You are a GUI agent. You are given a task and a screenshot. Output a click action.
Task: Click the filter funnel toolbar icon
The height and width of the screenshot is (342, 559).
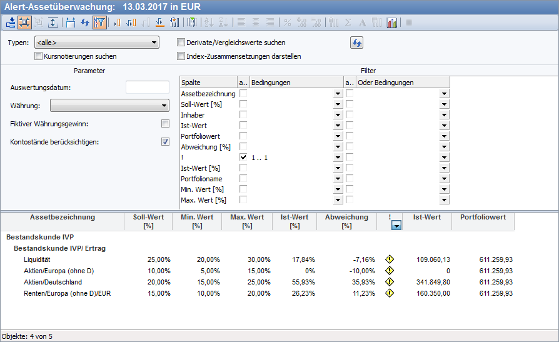(x=99, y=23)
